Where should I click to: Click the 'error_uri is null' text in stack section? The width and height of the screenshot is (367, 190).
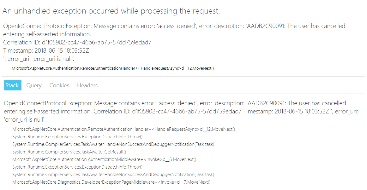click(x=25, y=119)
